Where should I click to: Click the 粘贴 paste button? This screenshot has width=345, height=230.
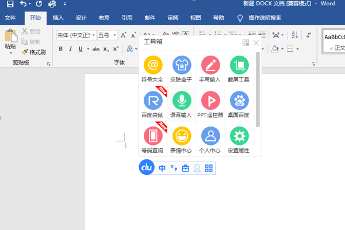click(x=10, y=39)
